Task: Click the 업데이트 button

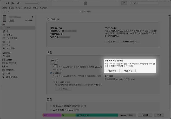Action: (112, 41)
